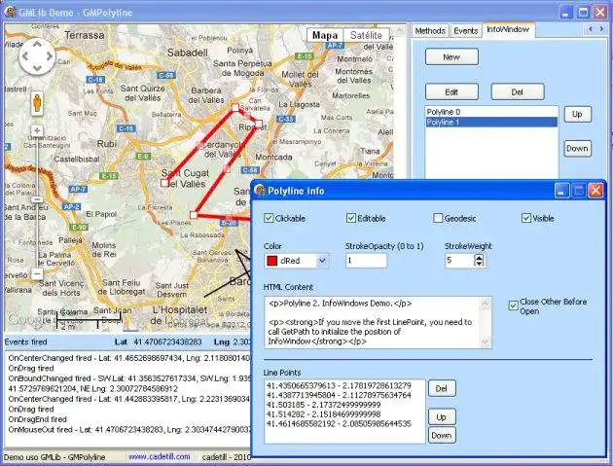
Task: Click the Edit polyline button
Action: click(x=451, y=92)
